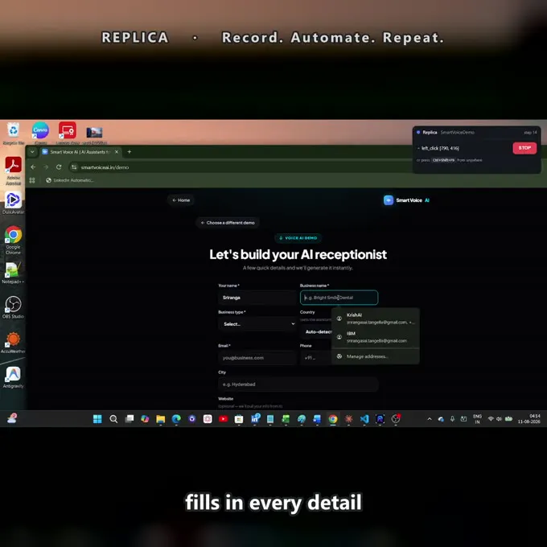Launch OBS Studio from the desktop
This screenshot has height=547, width=547.
13,307
